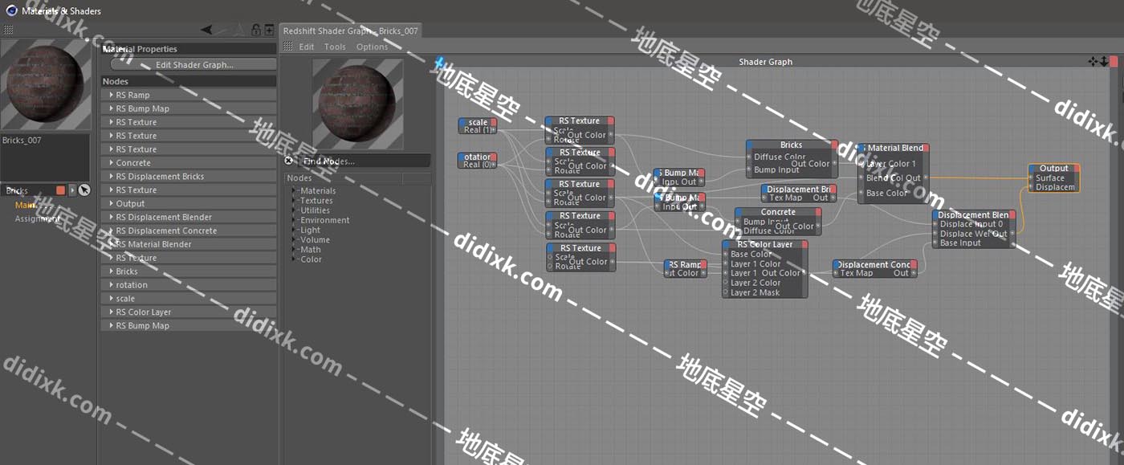
Task: Click the orange color swatch beside Bricks
Action: [60, 190]
